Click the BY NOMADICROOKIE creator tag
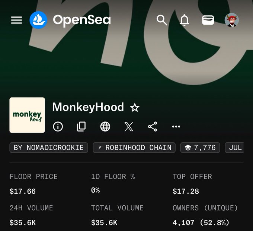The image size is (253, 231). click(x=49, y=148)
